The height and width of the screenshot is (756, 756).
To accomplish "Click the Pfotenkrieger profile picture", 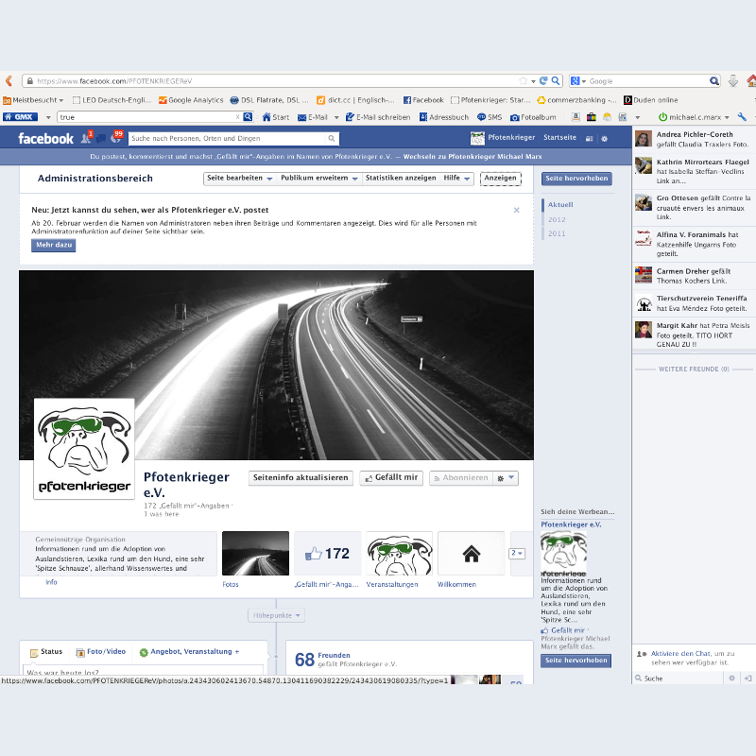I will click(84, 449).
